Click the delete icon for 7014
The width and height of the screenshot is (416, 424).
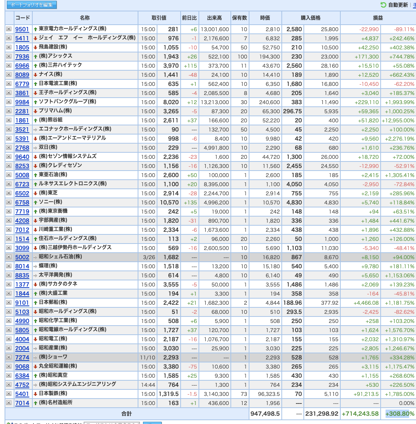(9, 403)
